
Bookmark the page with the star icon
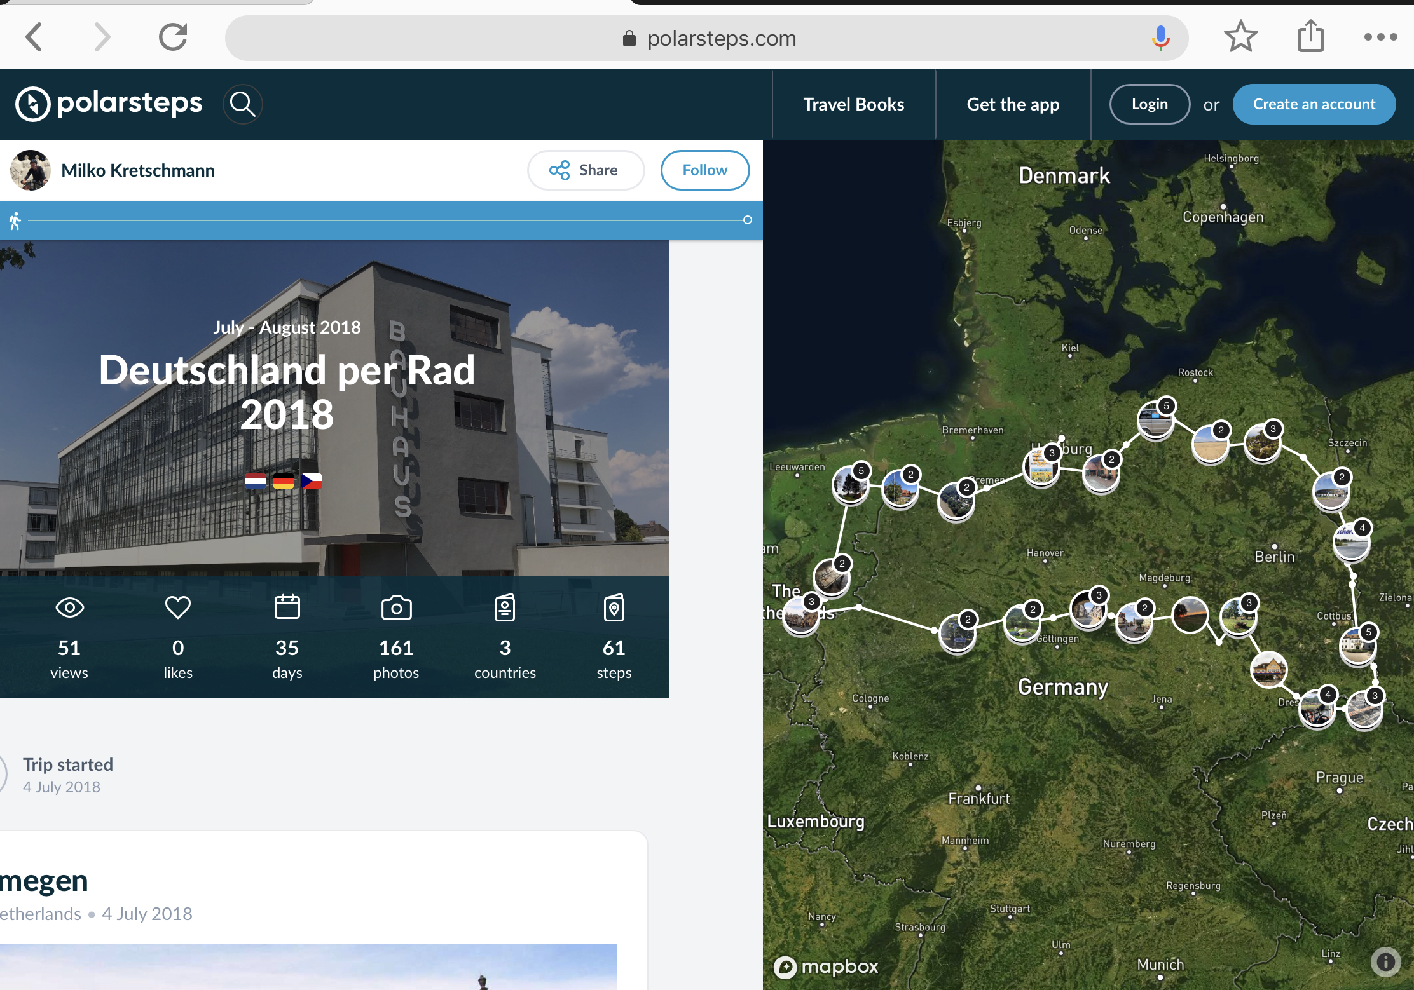coord(1240,37)
